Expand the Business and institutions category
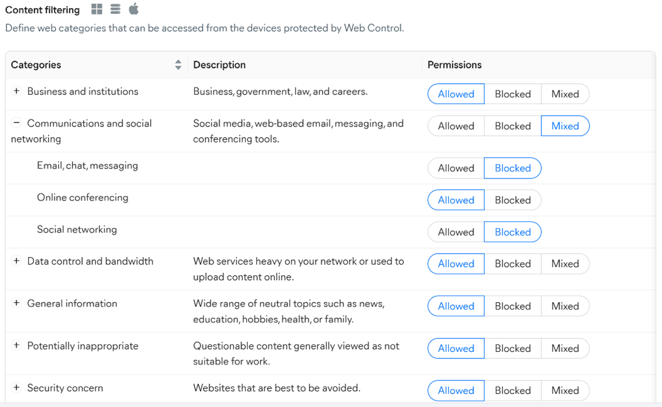Image resolution: width=662 pixels, height=407 pixels. click(16, 91)
